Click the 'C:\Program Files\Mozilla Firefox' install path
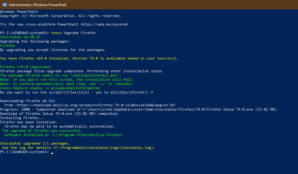The width and height of the screenshot is (298, 174). tap(87, 135)
